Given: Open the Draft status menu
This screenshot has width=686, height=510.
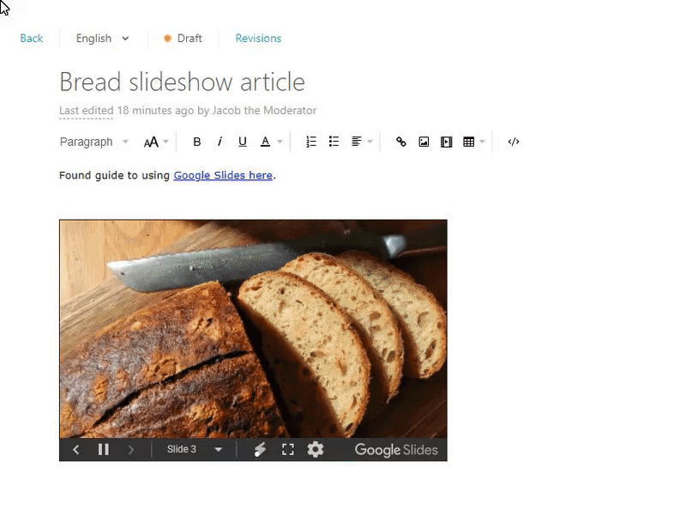Looking at the screenshot, I should tap(183, 39).
